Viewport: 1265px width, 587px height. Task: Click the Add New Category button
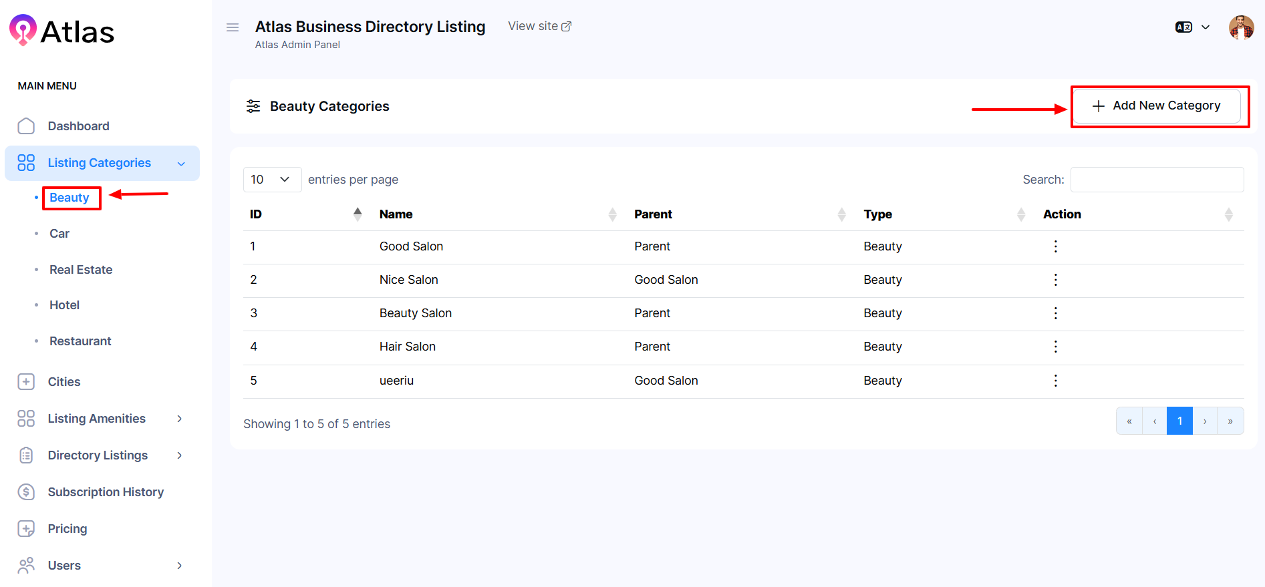[1156, 106]
